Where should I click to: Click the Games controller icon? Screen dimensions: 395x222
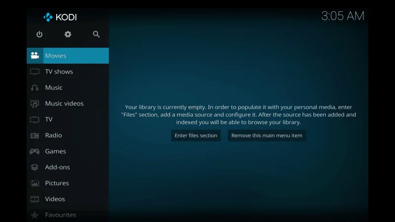35,151
